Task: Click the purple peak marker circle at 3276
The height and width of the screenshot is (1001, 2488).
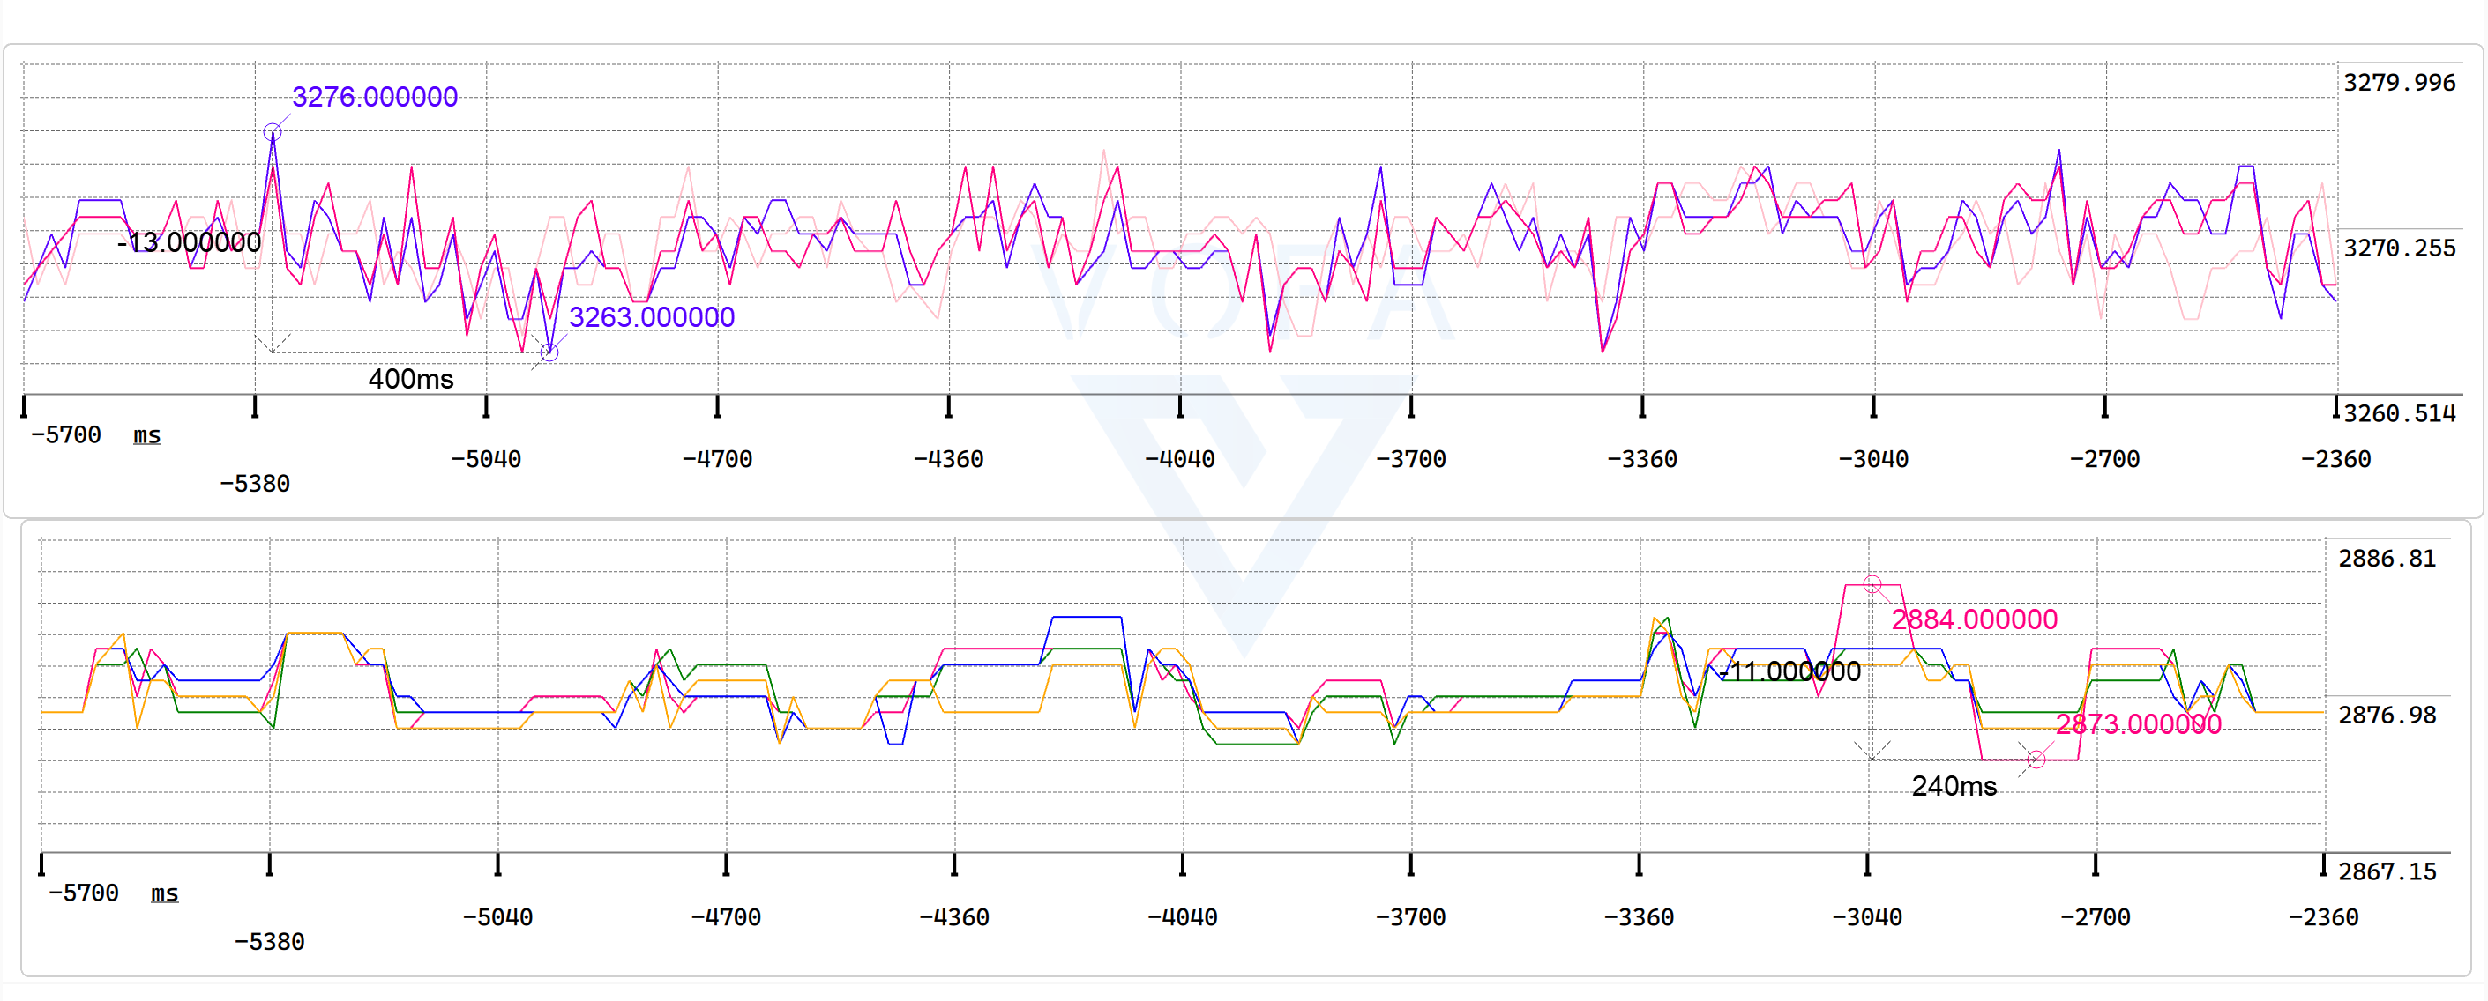Action: tap(273, 131)
